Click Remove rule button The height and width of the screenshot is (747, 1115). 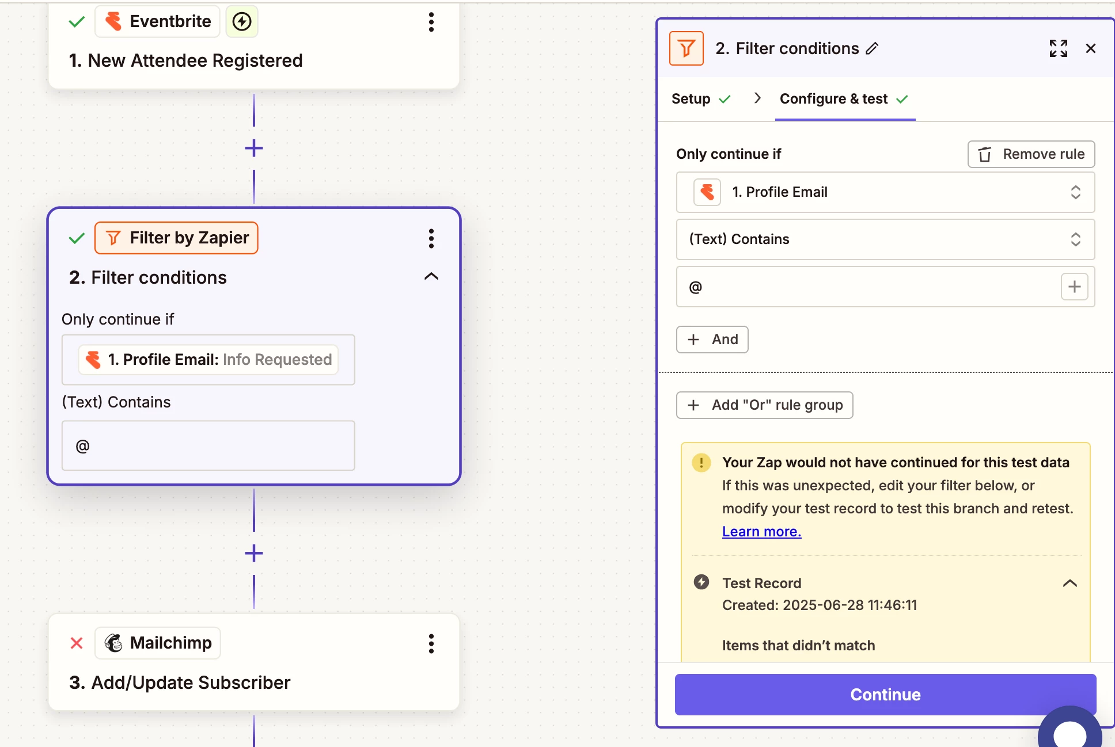[1031, 154]
